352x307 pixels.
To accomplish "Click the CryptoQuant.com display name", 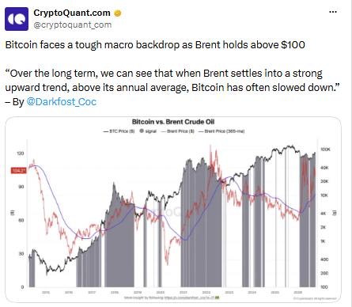I will 72,13.
